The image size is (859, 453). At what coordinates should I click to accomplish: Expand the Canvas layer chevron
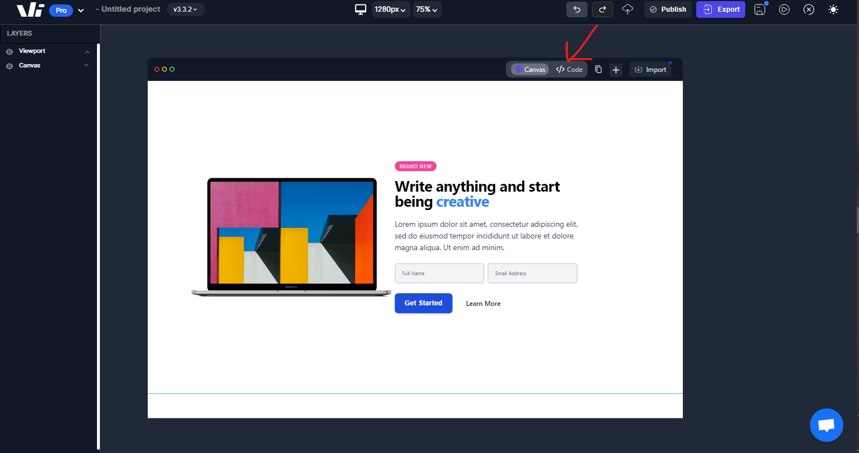(x=86, y=65)
